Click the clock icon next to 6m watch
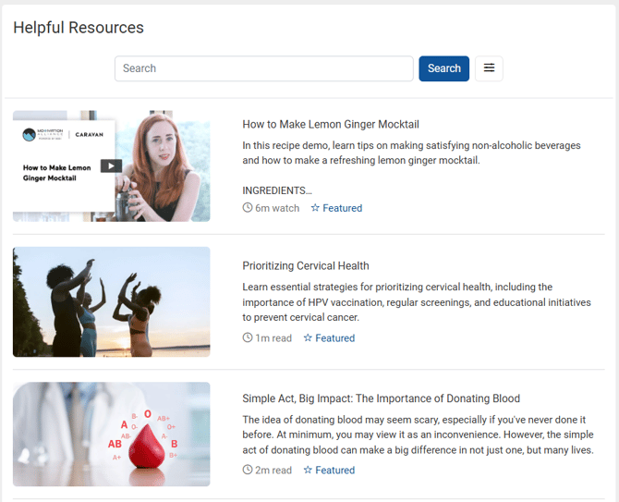This screenshot has width=619, height=502. tap(248, 208)
